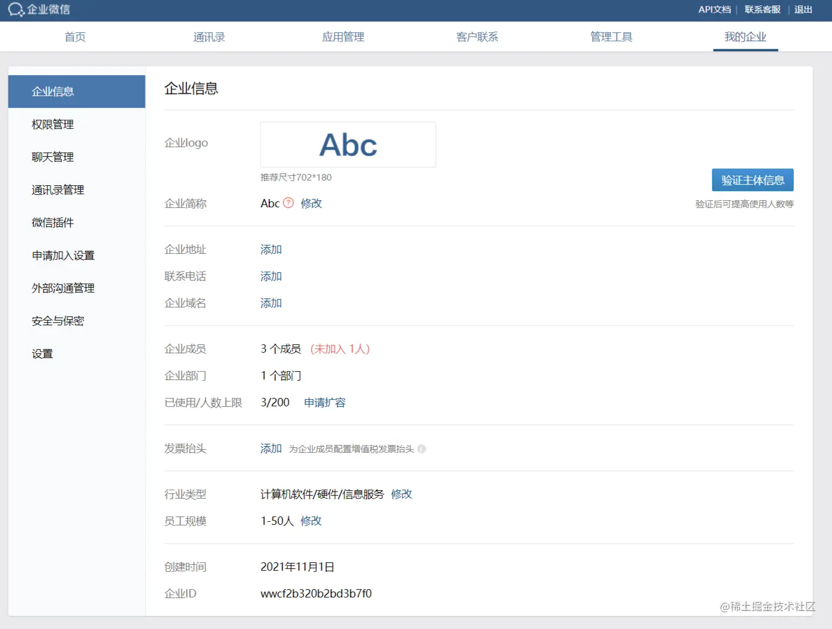This screenshot has width=832, height=629.
Task: Open 安全与保密 in the sidebar
Action: click(x=77, y=321)
